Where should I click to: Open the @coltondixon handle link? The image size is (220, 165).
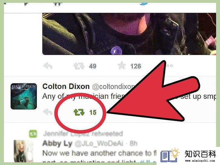click(x=113, y=87)
